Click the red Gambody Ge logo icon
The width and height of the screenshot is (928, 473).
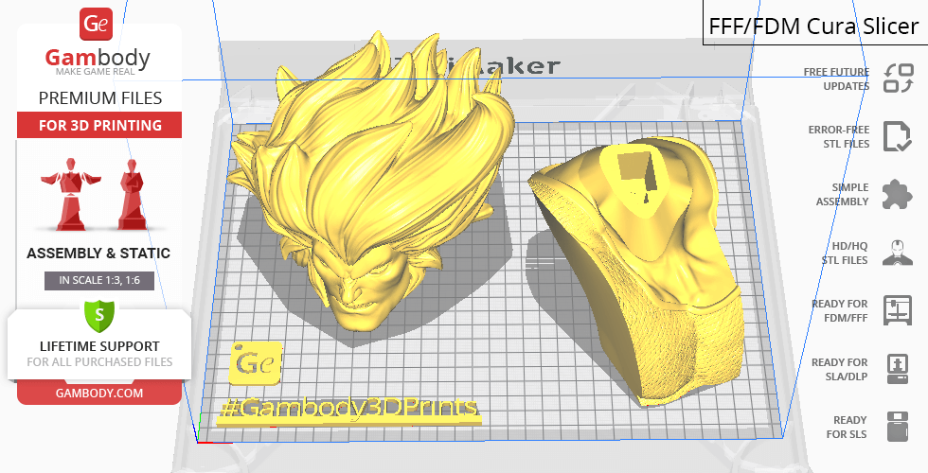tap(98, 25)
